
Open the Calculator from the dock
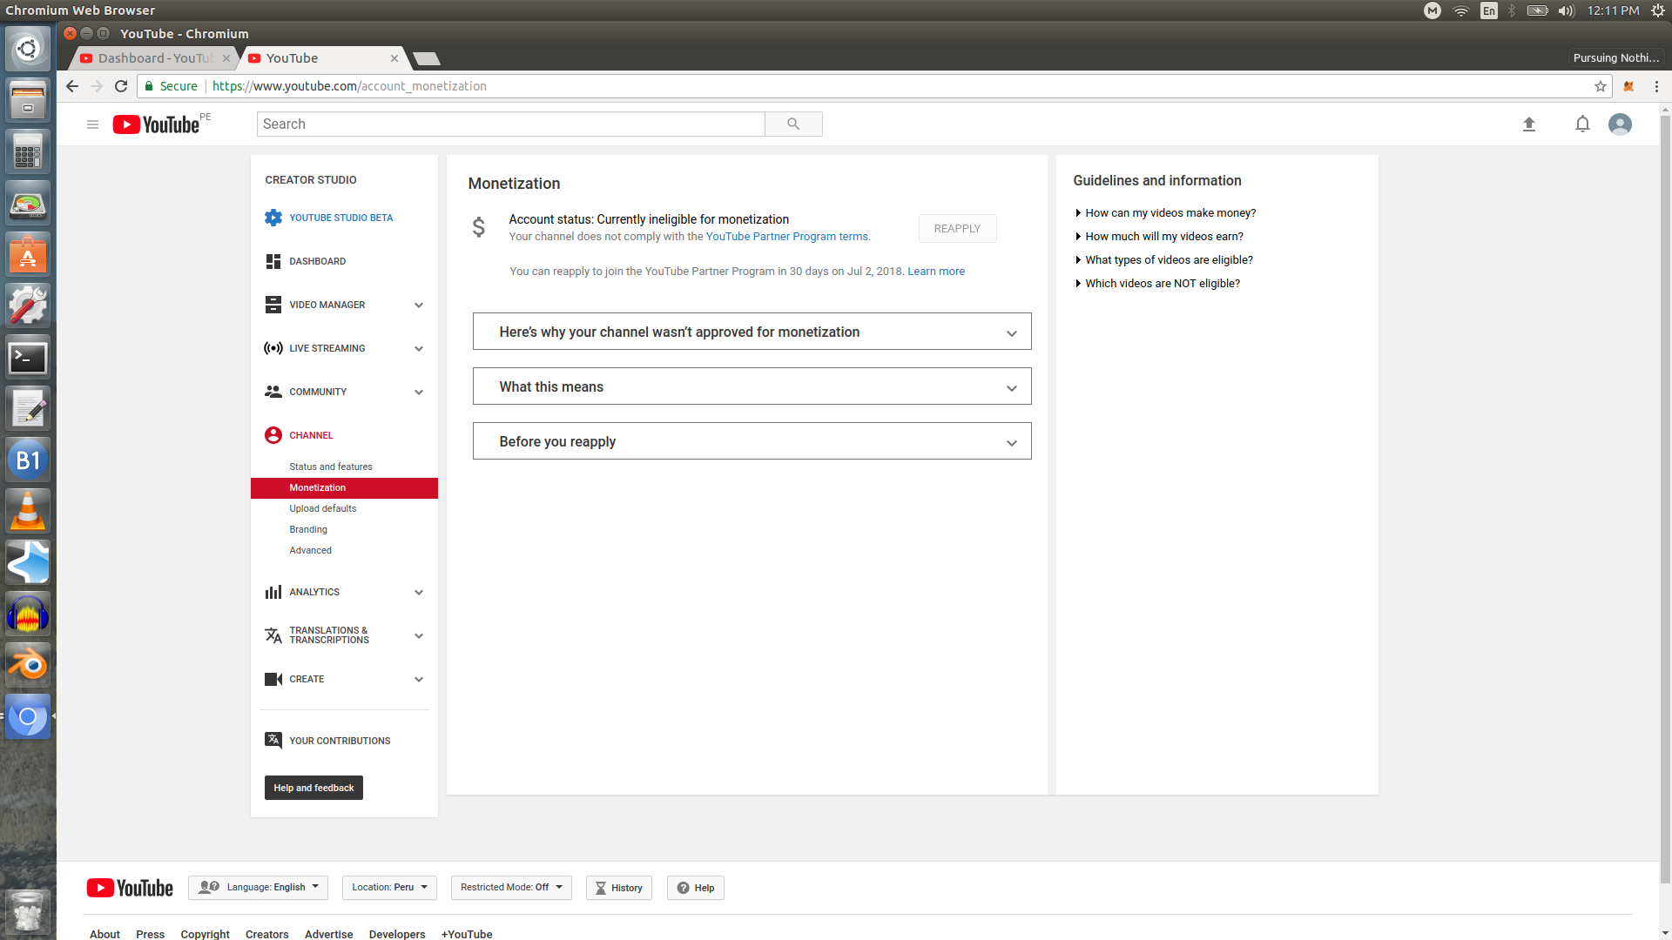[x=28, y=152]
